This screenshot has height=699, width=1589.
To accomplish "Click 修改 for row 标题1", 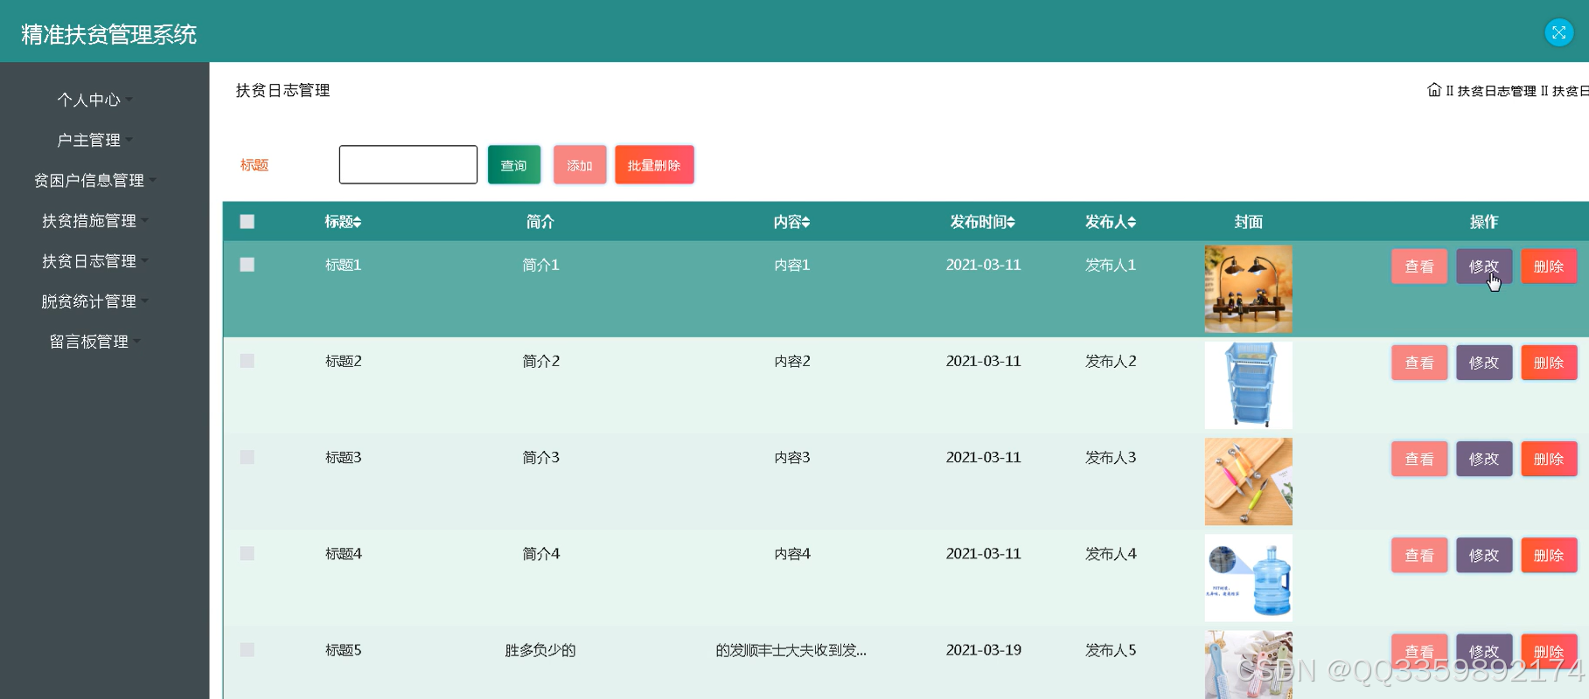I will 1484,266.
